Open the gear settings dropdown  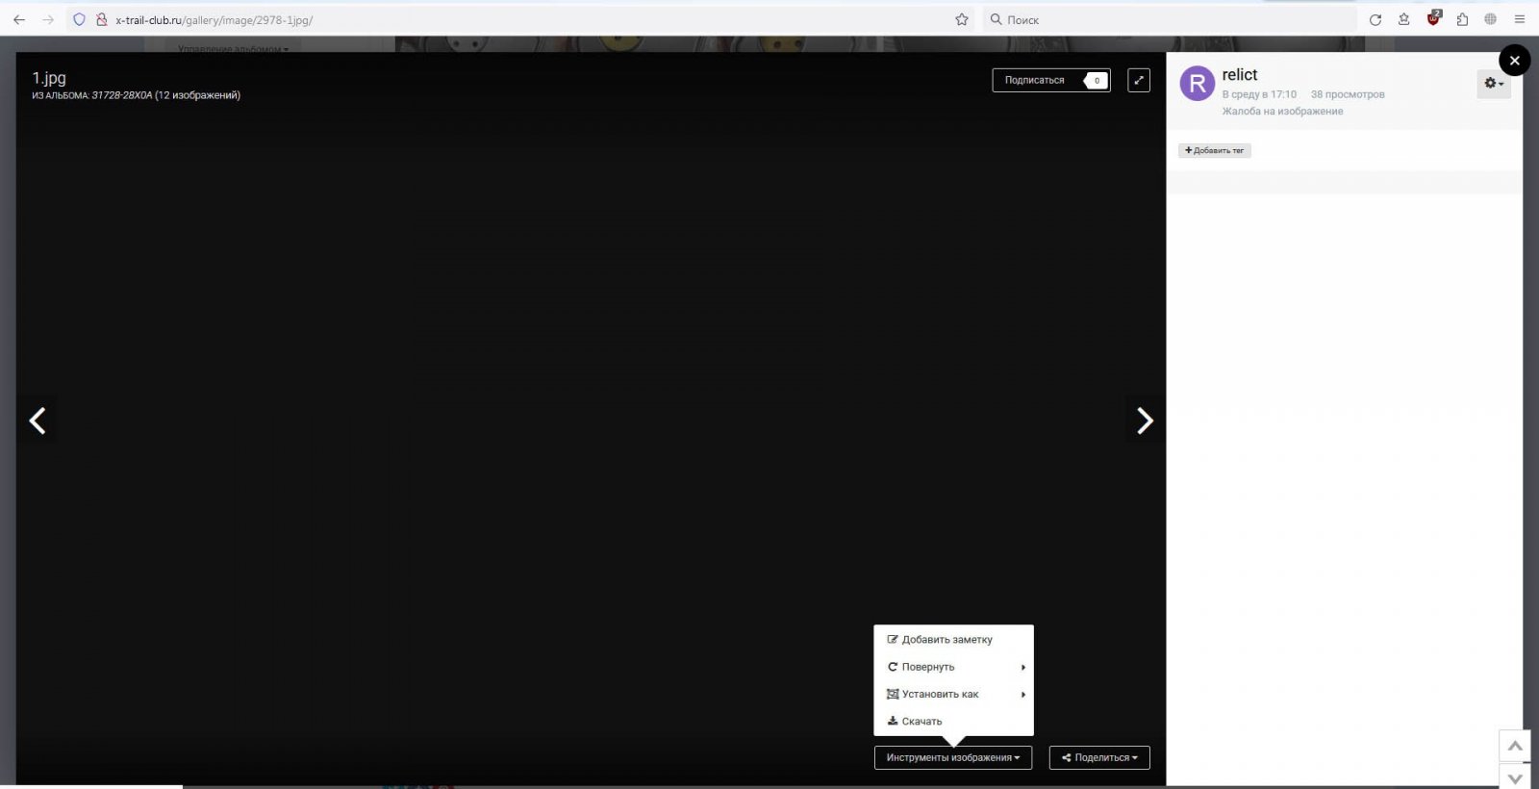1493,84
